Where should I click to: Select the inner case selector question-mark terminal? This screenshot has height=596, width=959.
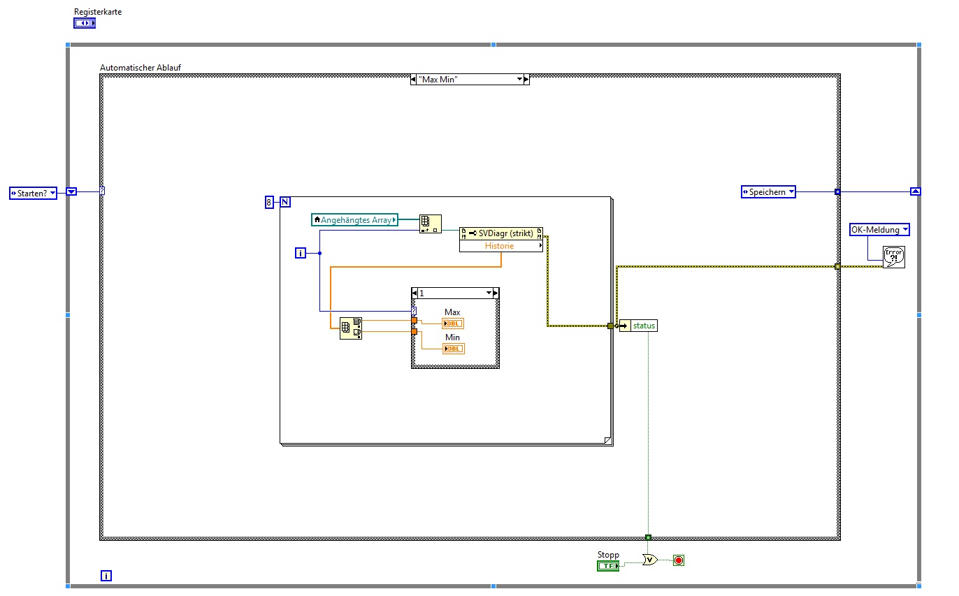point(414,311)
